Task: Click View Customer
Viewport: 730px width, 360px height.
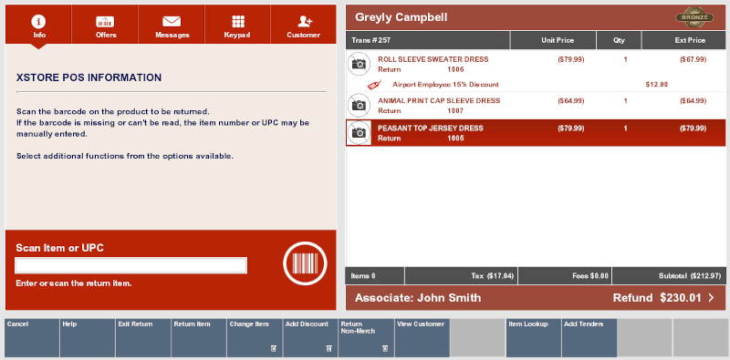Action: click(422, 338)
